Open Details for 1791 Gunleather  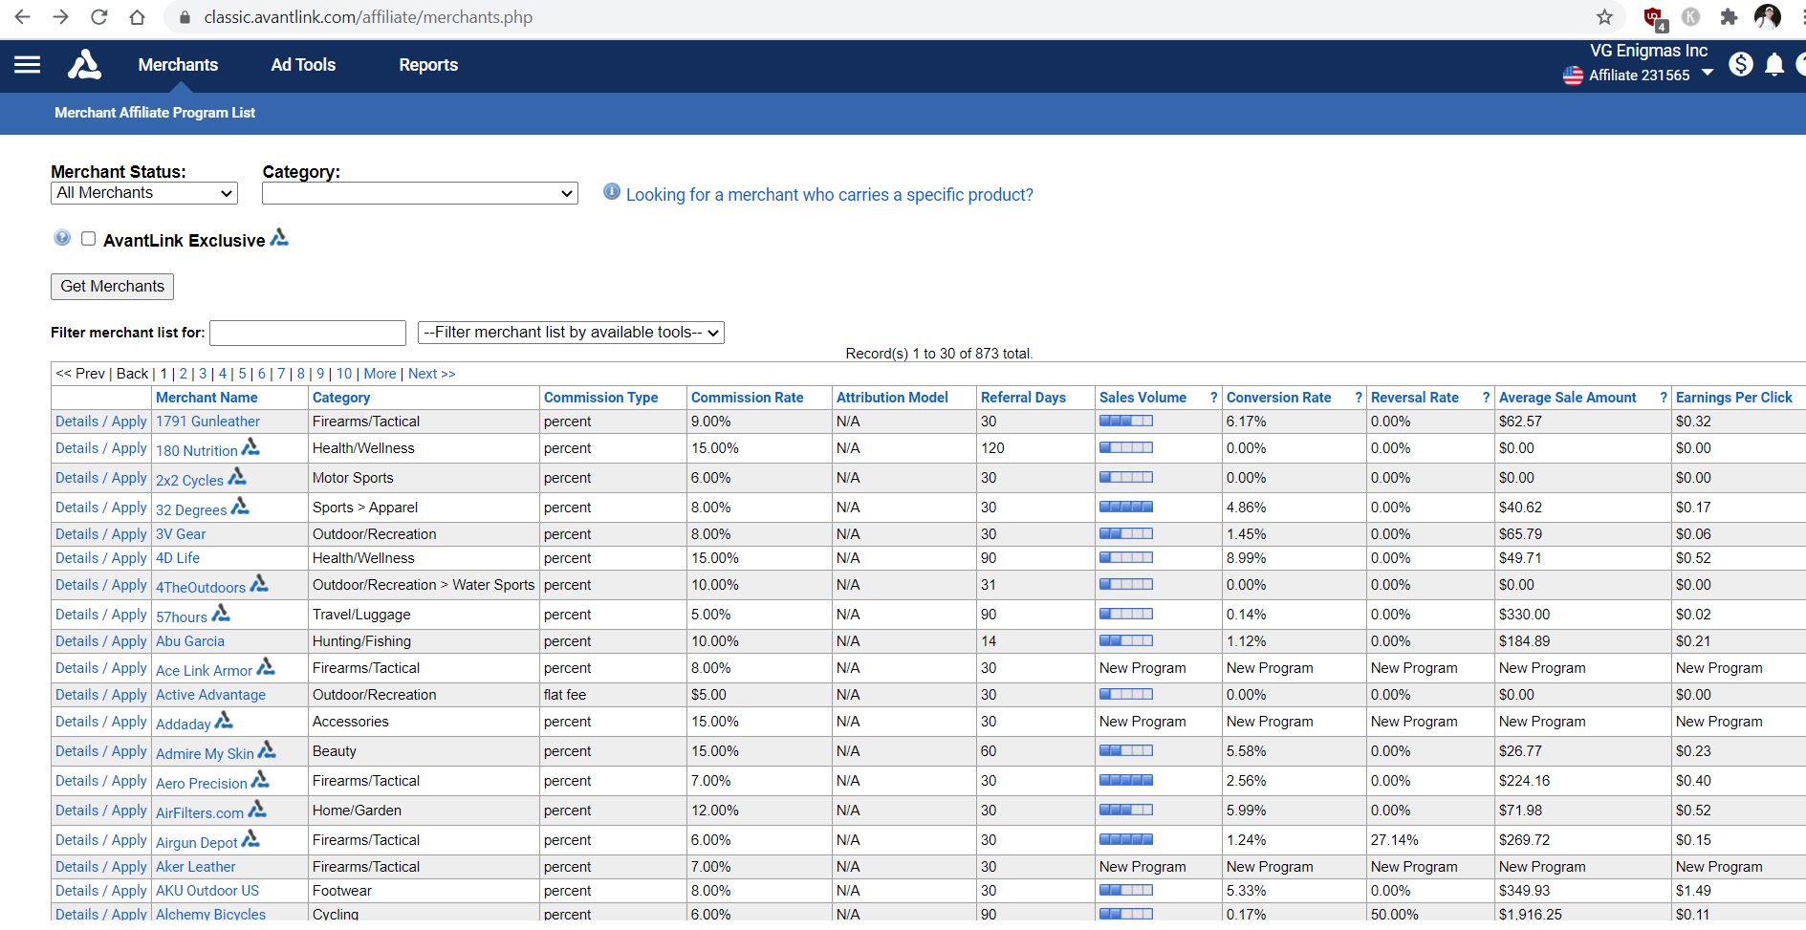pyautogui.click(x=76, y=422)
